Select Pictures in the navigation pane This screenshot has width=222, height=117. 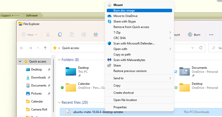36,93
